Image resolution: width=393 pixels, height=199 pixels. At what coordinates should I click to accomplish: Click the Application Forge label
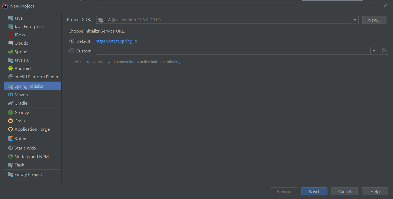point(32,129)
